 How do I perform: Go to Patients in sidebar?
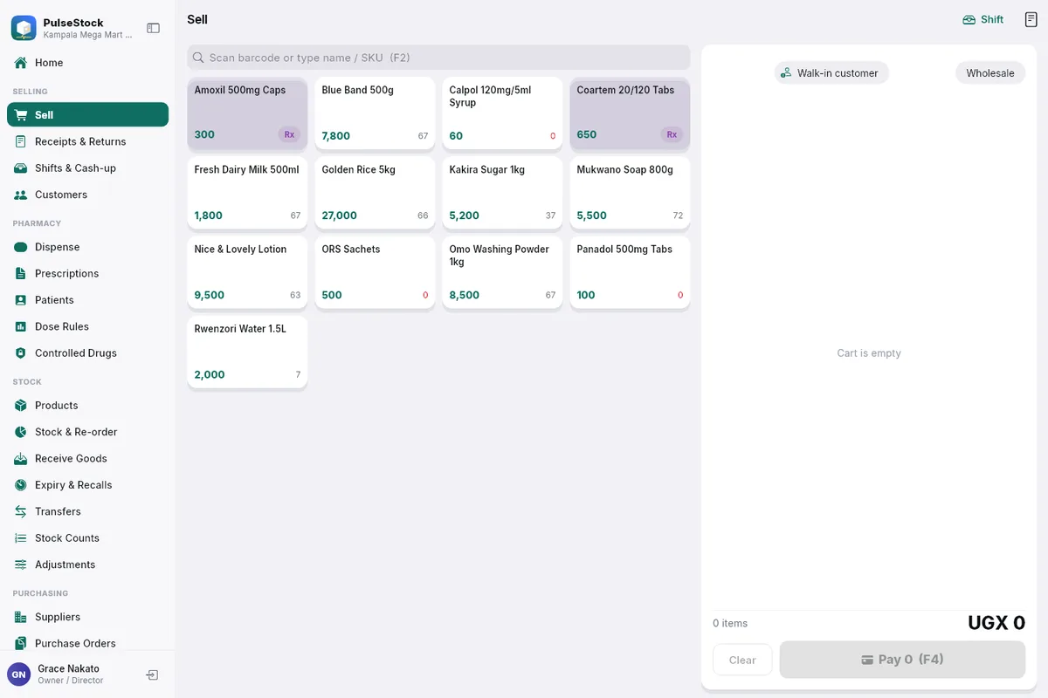tap(87, 300)
